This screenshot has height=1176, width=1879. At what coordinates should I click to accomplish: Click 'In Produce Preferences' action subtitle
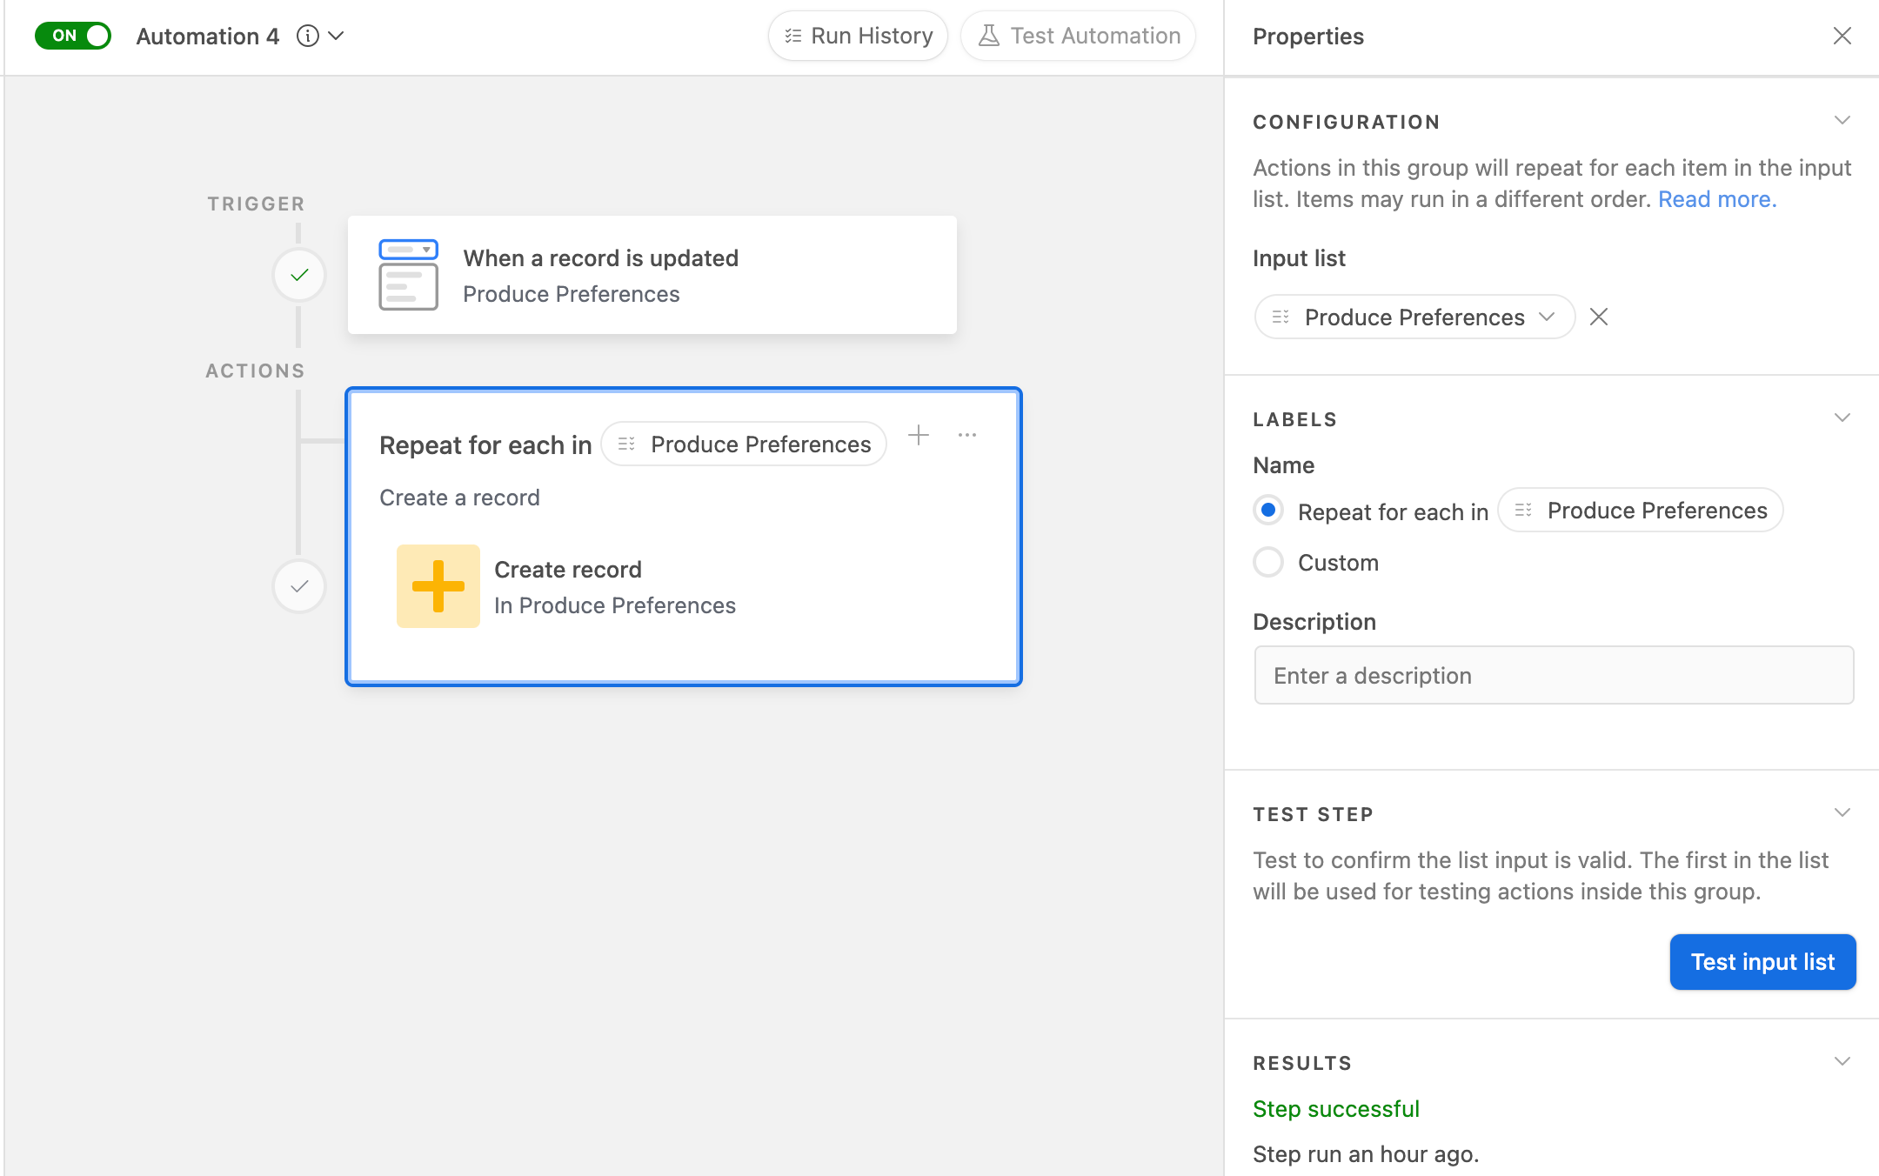click(615, 605)
